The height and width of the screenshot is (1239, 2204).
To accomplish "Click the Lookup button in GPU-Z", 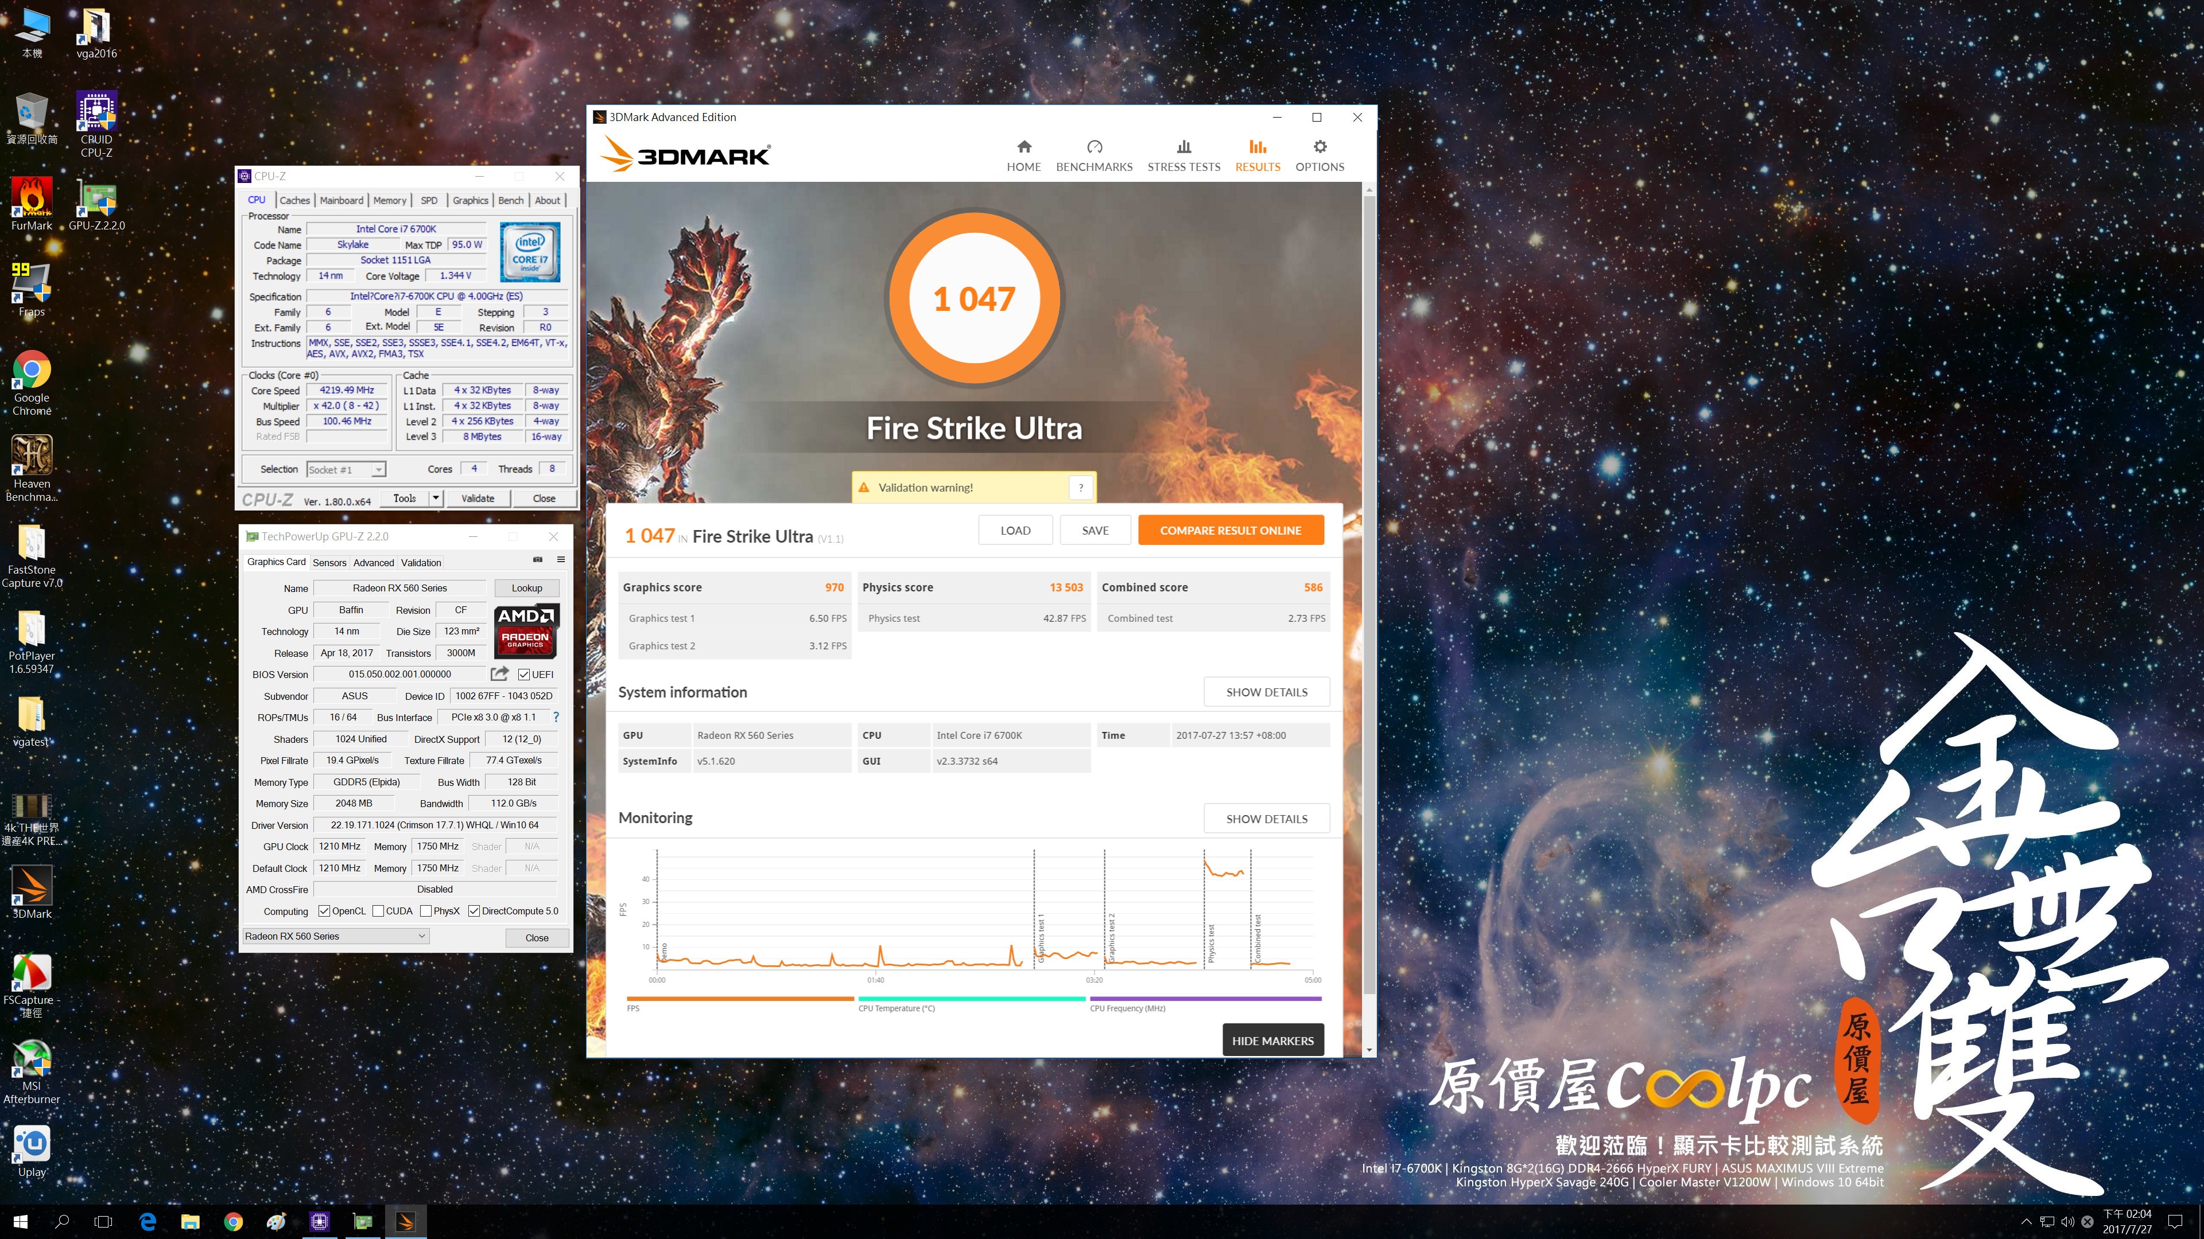I will 526,589.
